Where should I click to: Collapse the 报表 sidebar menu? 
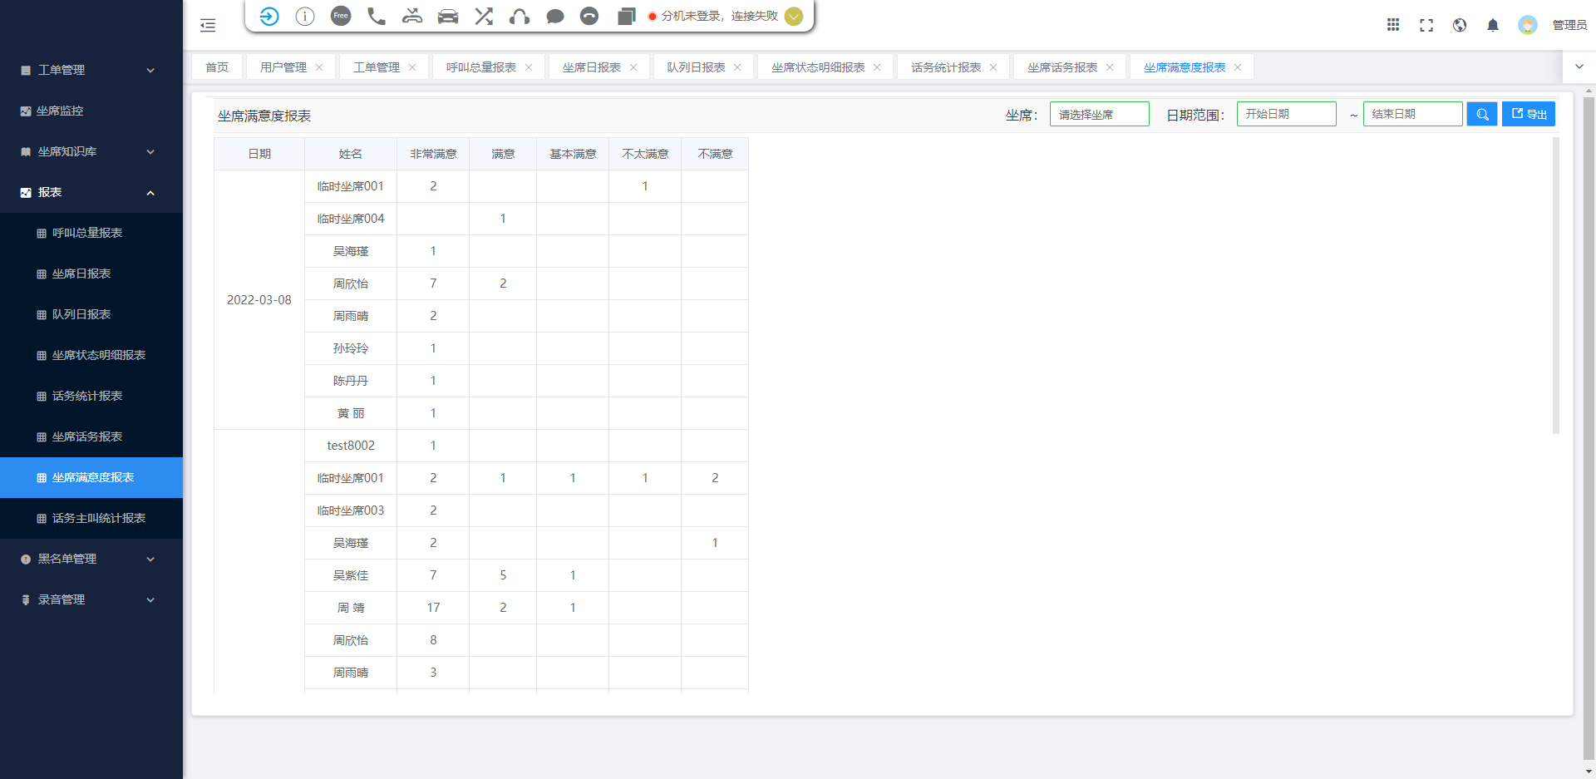[91, 192]
